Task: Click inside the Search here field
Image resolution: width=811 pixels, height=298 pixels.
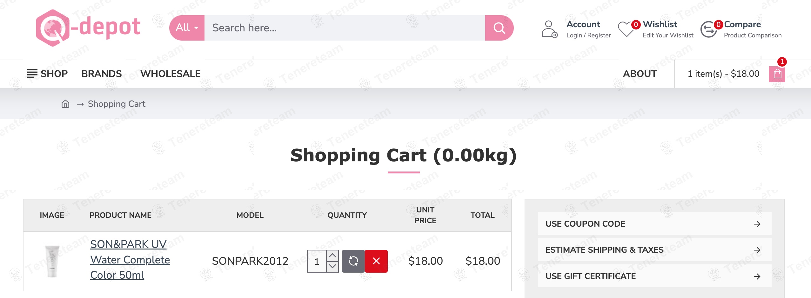Action: [x=318, y=28]
